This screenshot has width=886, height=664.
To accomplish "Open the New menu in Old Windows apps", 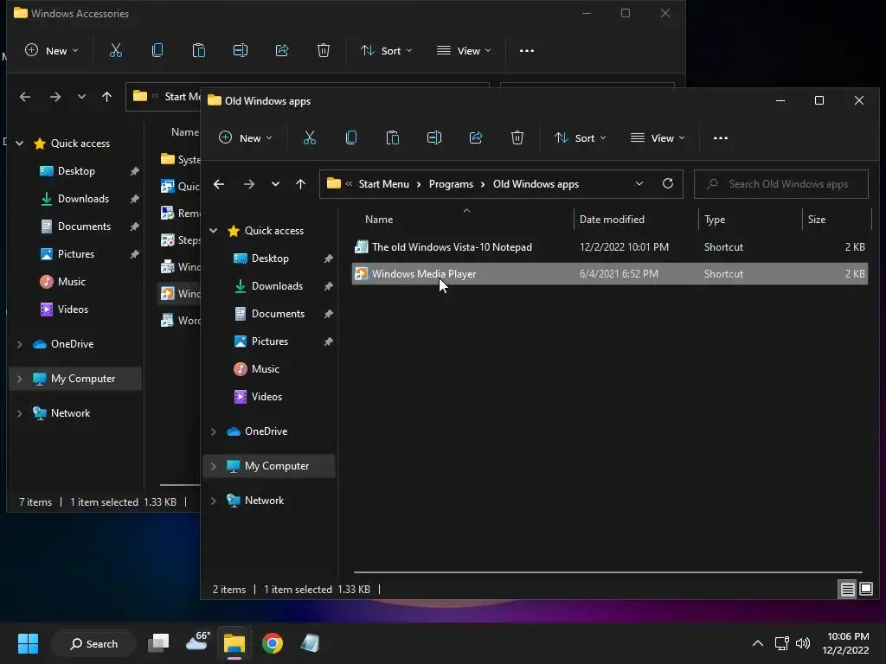I will 245,138.
